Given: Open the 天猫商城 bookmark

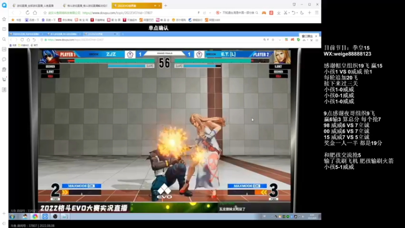Looking at the screenshot, I should (98, 20).
